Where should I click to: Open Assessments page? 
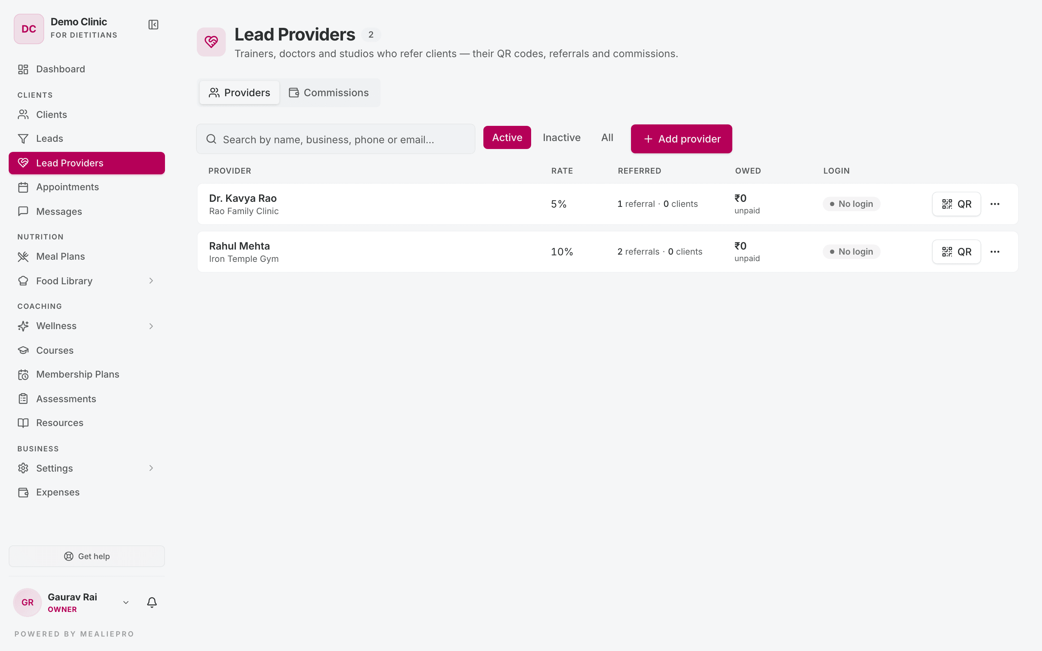click(86, 399)
